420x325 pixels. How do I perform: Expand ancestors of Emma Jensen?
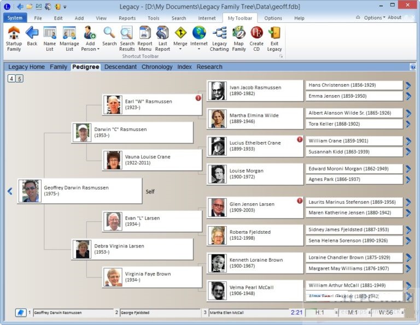click(408, 96)
